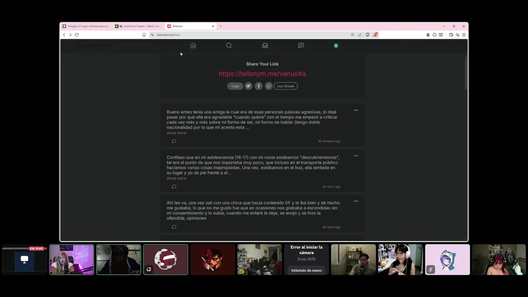Select the red anime character avatar tile
Screen dimensions: 528x297
click(x=212, y=259)
